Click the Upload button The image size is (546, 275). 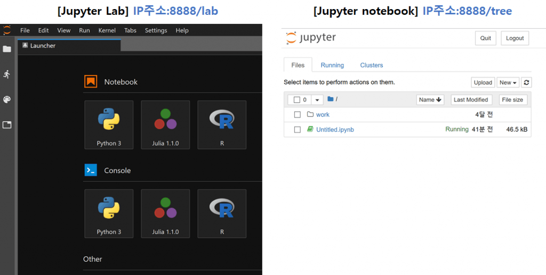[483, 82]
